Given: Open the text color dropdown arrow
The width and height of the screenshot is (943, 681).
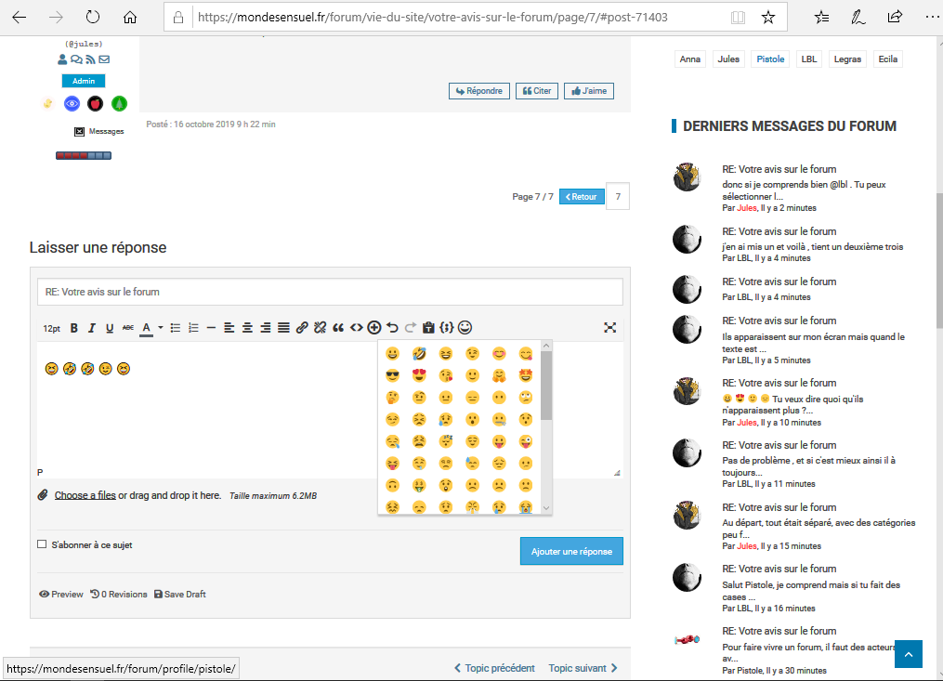Looking at the screenshot, I should (161, 328).
